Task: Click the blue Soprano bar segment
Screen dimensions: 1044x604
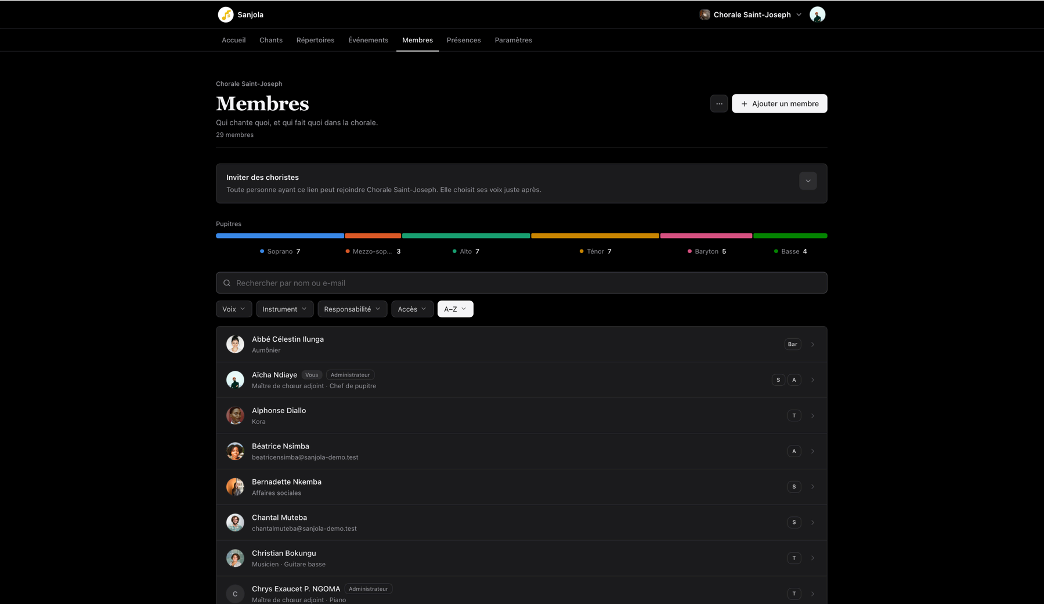Action: point(280,236)
